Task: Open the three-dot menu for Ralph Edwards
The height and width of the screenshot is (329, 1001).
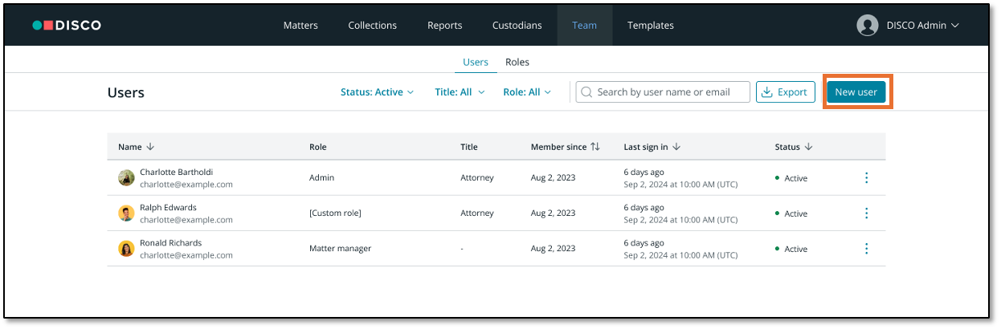Action: 866,213
